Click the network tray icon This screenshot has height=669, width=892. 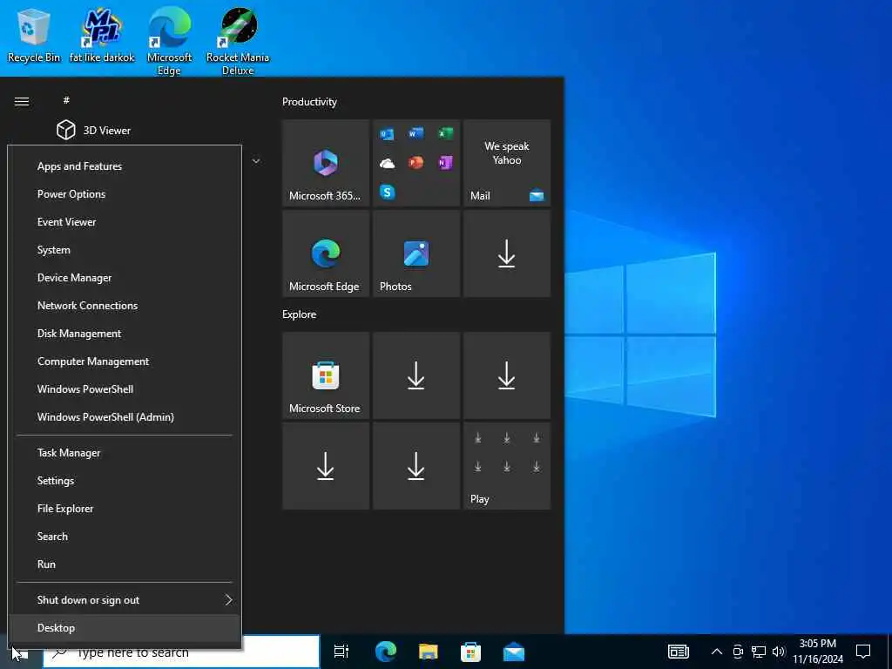pos(759,652)
